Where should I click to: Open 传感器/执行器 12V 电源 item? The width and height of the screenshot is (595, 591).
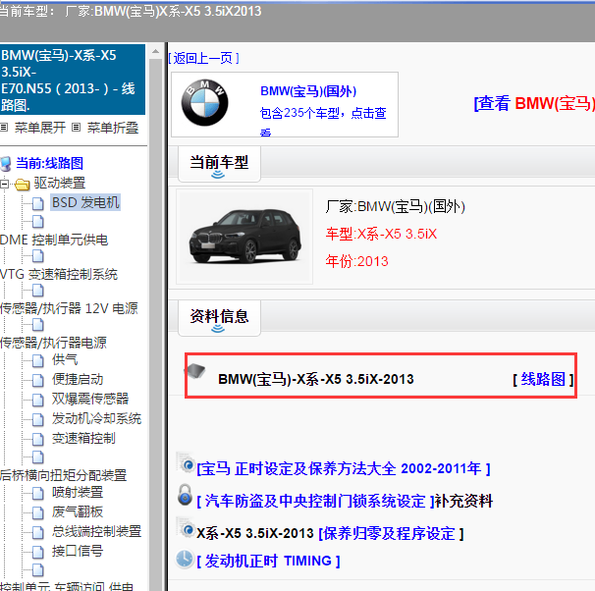tap(69, 308)
